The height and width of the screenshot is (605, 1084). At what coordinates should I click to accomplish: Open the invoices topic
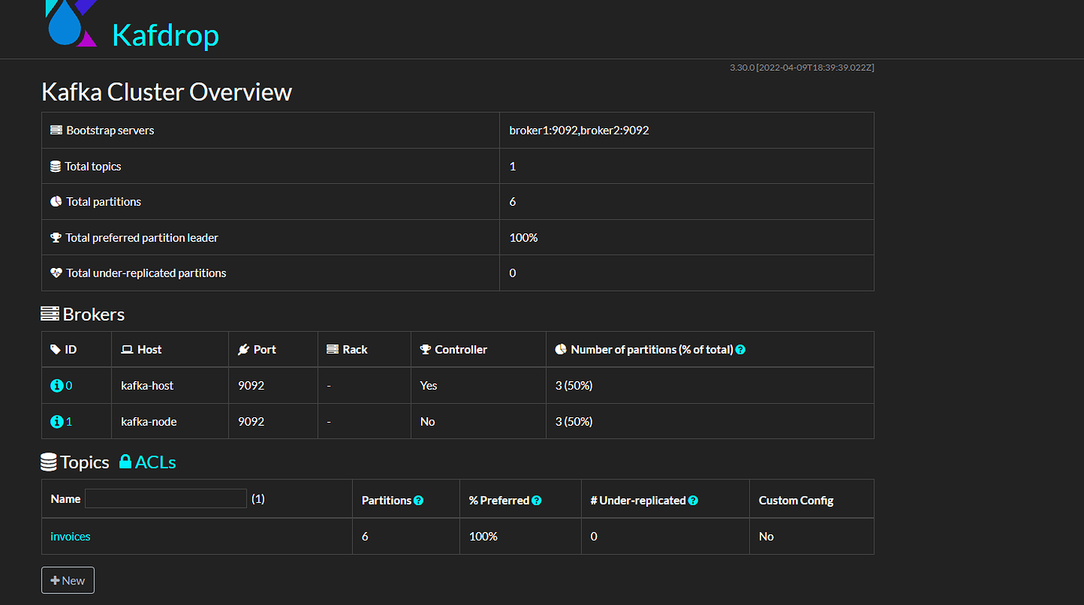71,537
